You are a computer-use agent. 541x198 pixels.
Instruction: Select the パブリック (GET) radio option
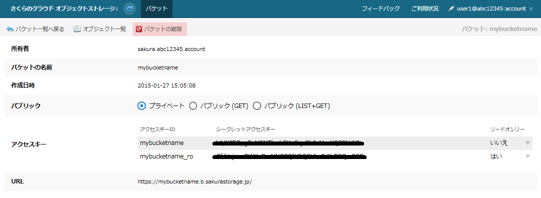tap(193, 106)
